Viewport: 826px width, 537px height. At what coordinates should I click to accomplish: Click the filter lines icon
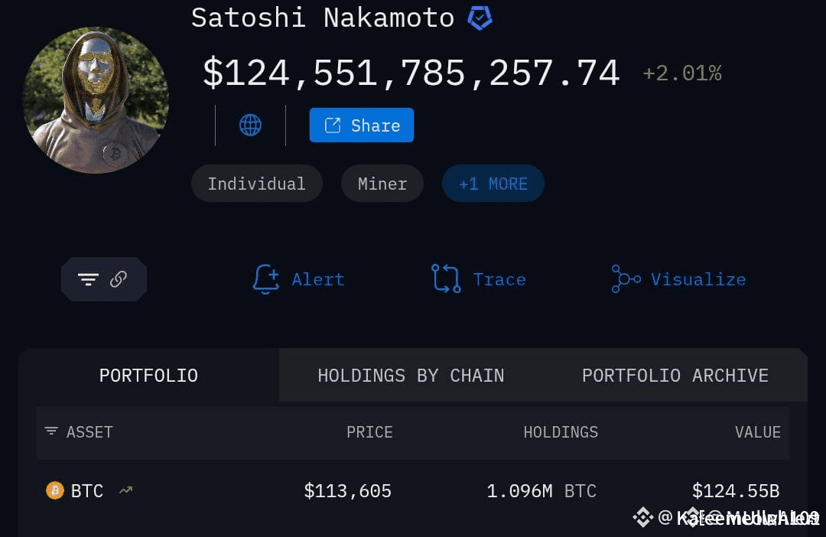[88, 279]
